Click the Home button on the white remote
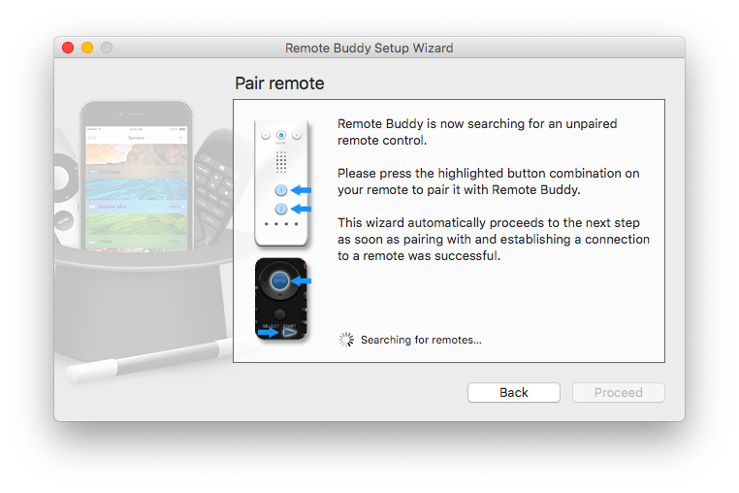 281,135
